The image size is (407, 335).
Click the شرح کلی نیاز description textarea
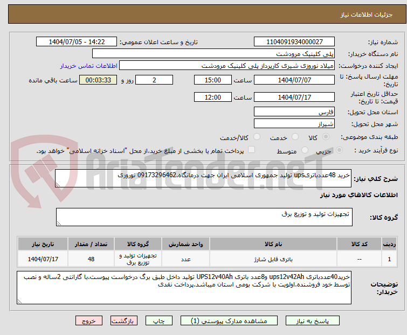tap(203, 178)
